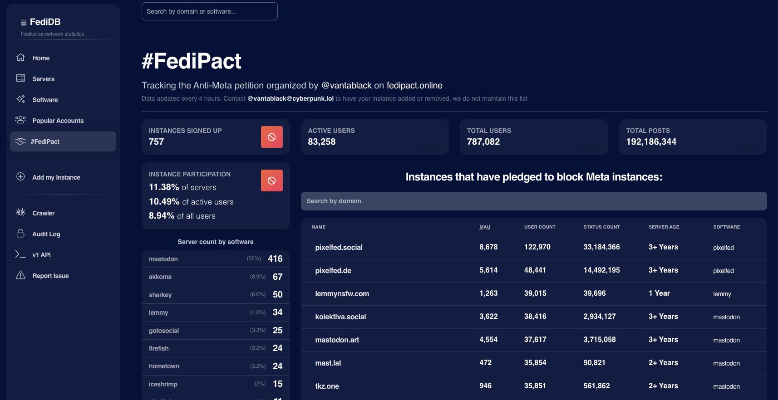The height and width of the screenshot is (400, 778).
Task: Click the Active Users value 83,258
Action: click(x=322, y=141)
